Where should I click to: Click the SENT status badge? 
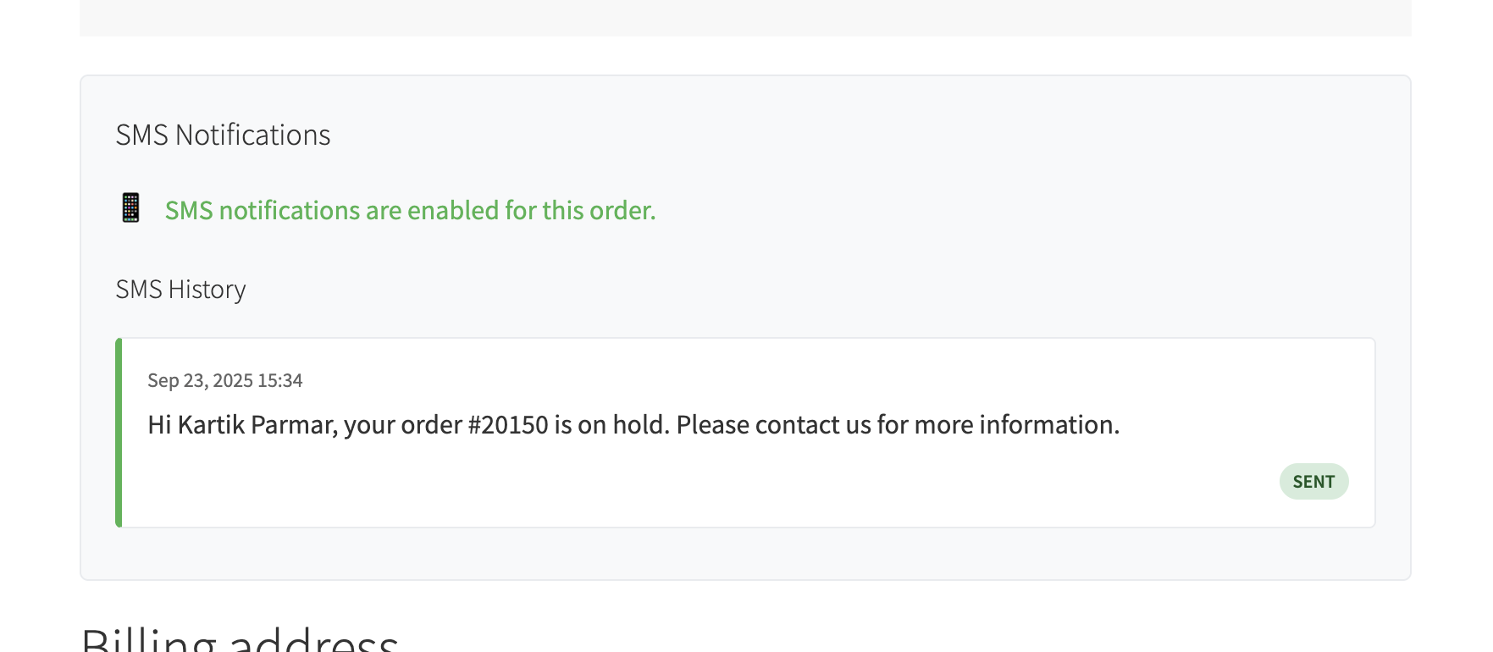(1313, 482)
